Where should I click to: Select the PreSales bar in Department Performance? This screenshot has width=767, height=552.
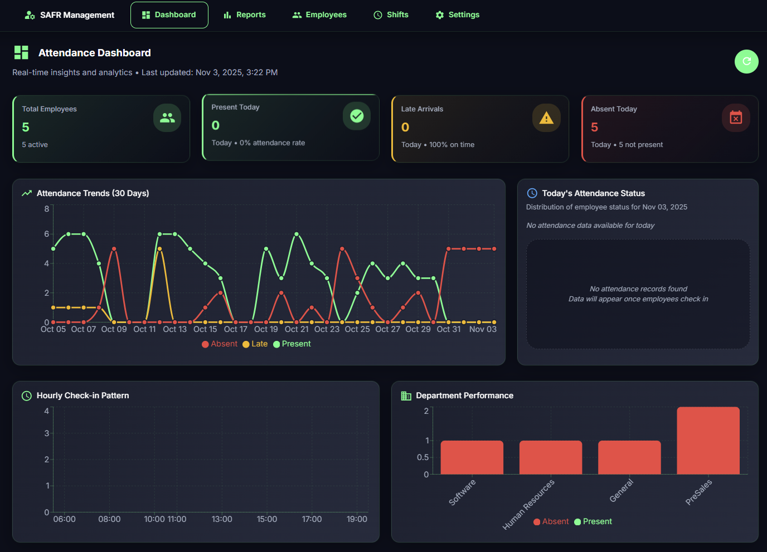pos(708,441)
